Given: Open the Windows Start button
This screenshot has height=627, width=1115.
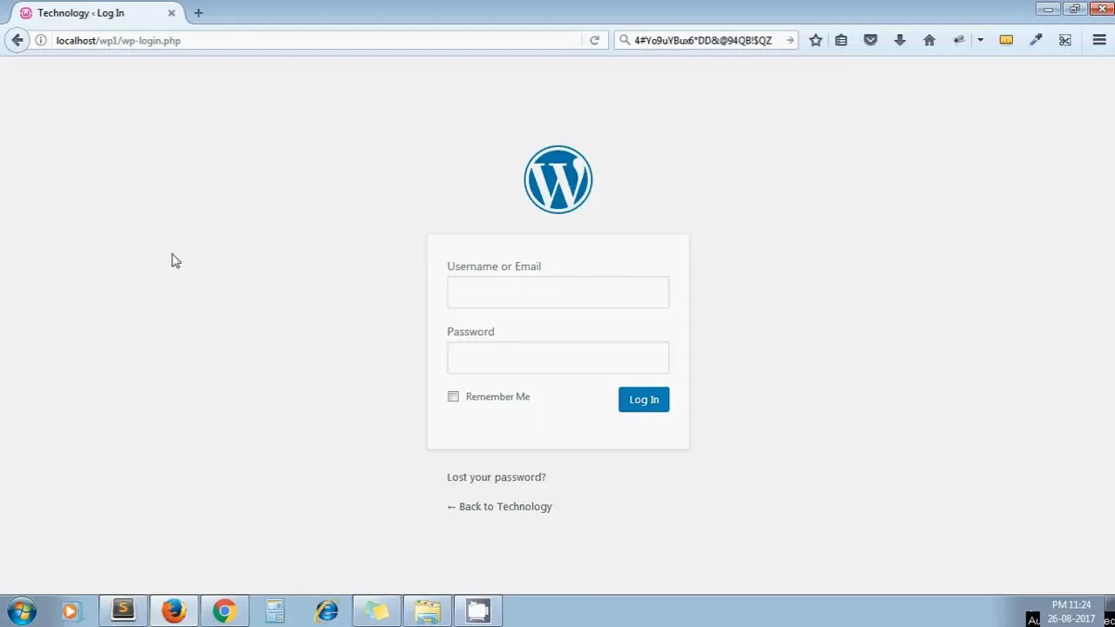Looking at the screenshot, I should 22,610.
